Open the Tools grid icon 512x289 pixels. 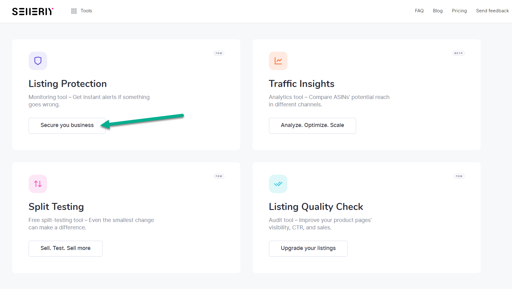74,11
